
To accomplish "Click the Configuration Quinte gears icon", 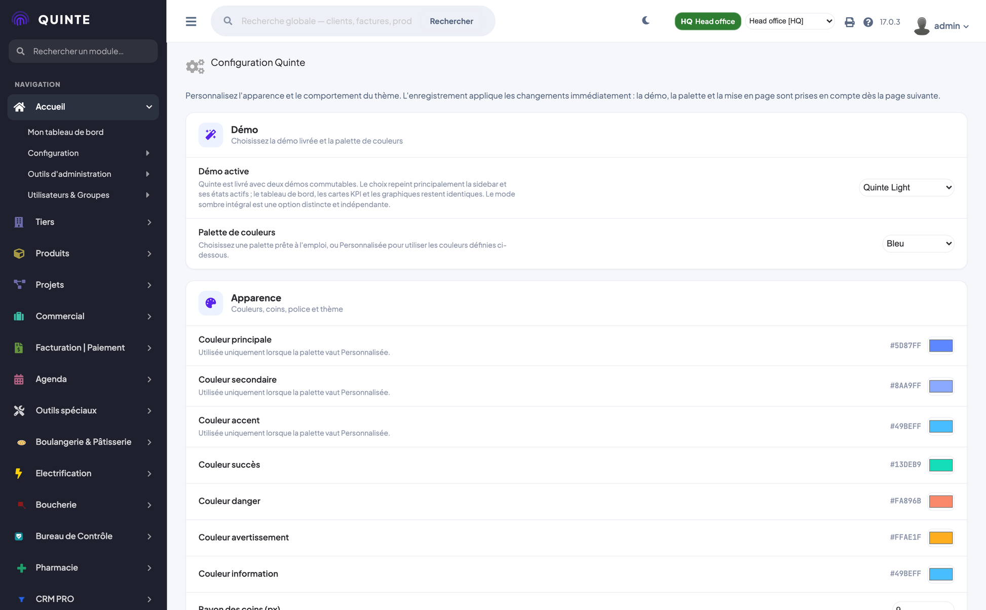I will click(x=195, y=66).
